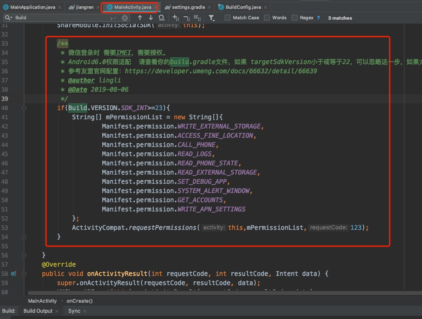This screenshot has height=319, width=422.
Task: Click WRITE_APN_SETTINGS permission constant
Action: click(212, 209)
